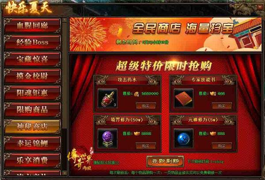265x180 pixels.
Task: Buy the 攻击药水 item
Action: 146,106
